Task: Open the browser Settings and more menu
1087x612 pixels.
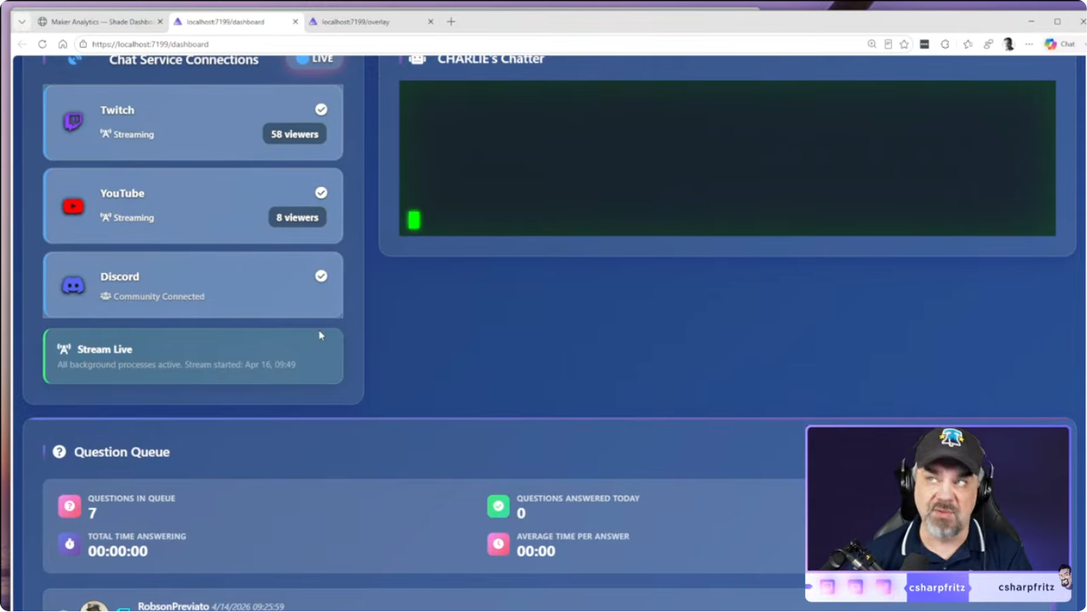Action: pyautogui.click(x=1029, y=44)
